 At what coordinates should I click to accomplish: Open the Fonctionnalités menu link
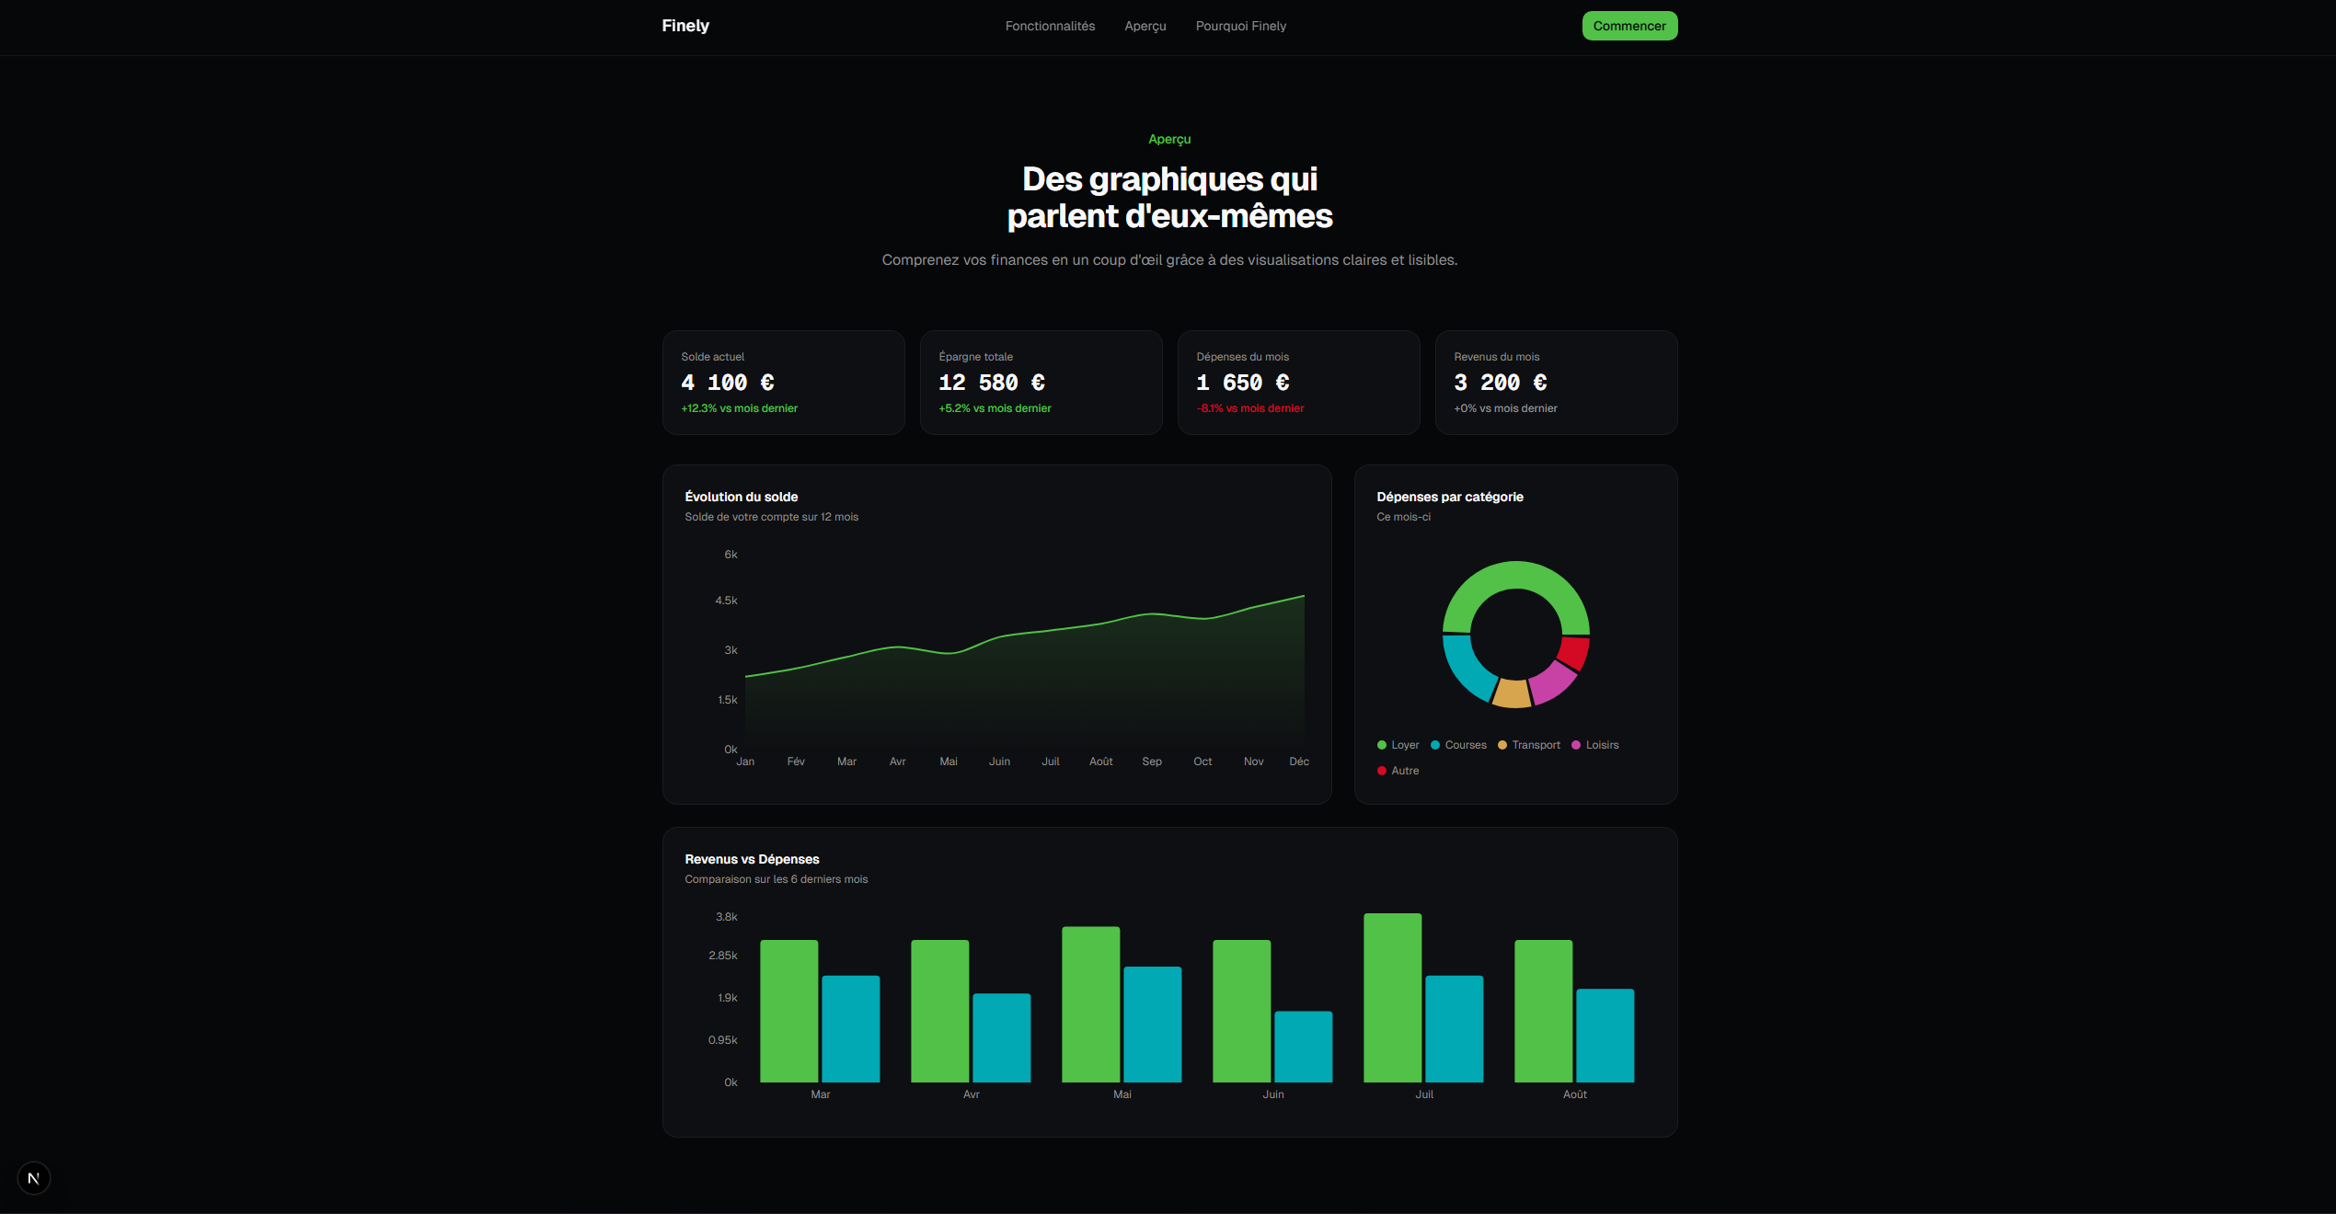pos(1050,26)
